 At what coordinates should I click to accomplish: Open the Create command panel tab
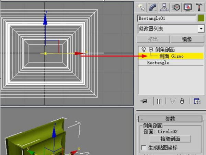coord(141,7)
